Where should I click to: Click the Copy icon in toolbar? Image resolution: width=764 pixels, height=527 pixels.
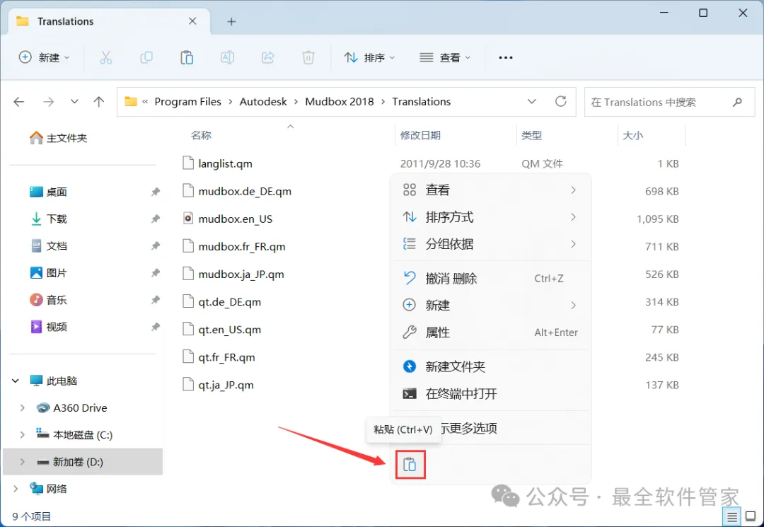pos(146,57)
